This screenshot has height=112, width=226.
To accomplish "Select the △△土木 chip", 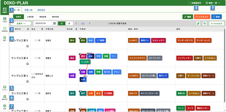I will (x=85, y=62).
